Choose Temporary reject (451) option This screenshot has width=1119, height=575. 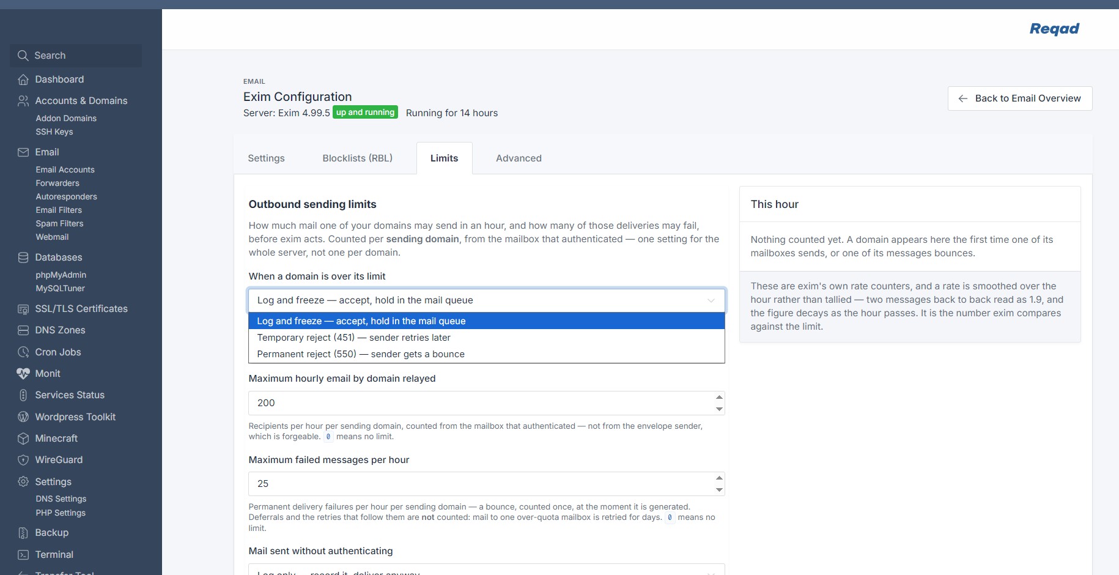tap(487, 338)
